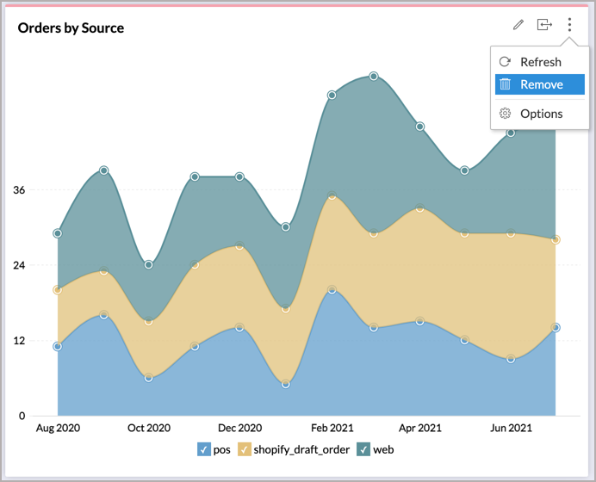Click the Options gear icon

click(506, 114)
